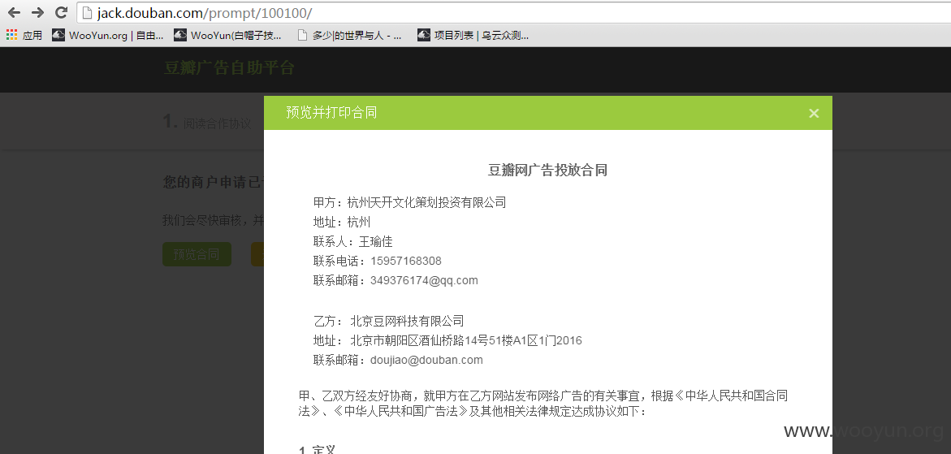Click the email doujiao@douban.com
951x454 pixels.
point(426,360)
